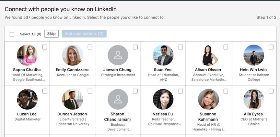Image resolution: width=280 pixels, height=137 pixels.
Task: Select the checkbox on Suan Yeo's card
Action: 180,47
